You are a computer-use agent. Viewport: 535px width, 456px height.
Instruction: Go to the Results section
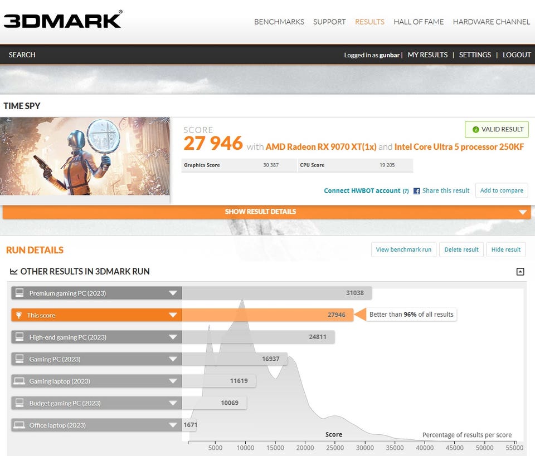click(369, 22)
